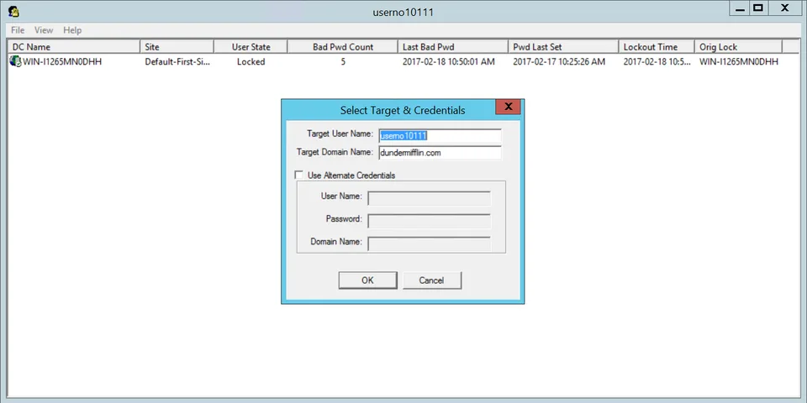Sort by Bad Pwd Count column header

(x=343, y=47)
